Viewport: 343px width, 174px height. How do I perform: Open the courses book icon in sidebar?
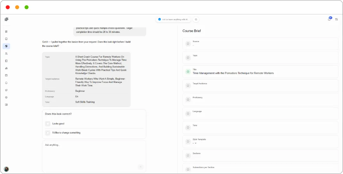[x=6, y=39]
